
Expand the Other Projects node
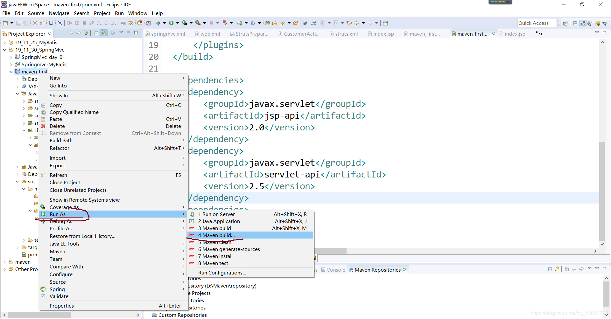[x=4, y=269]
